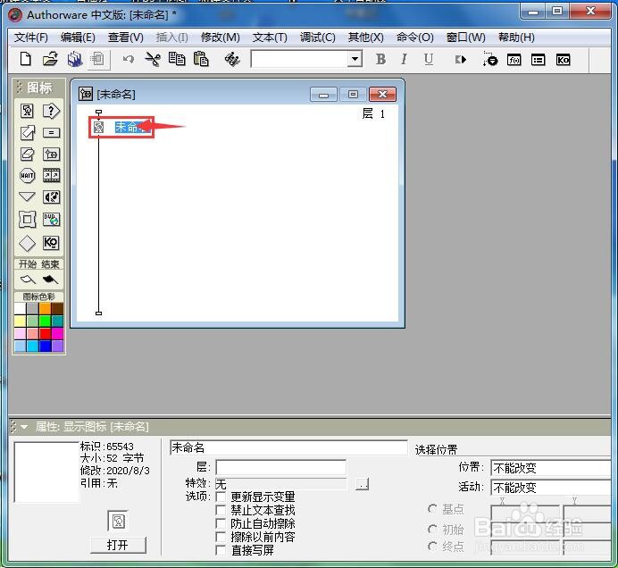The width and height of the screenshot is (618, 568).
Task: Click the Save All toolbar icon
Action: 74,59
